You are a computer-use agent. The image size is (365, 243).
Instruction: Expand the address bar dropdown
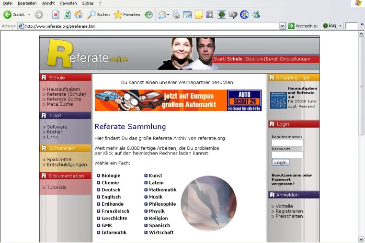282,26
